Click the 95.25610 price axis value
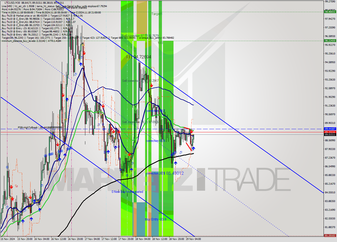Viewport: 337px width, 242px height. tap(330, 53)
